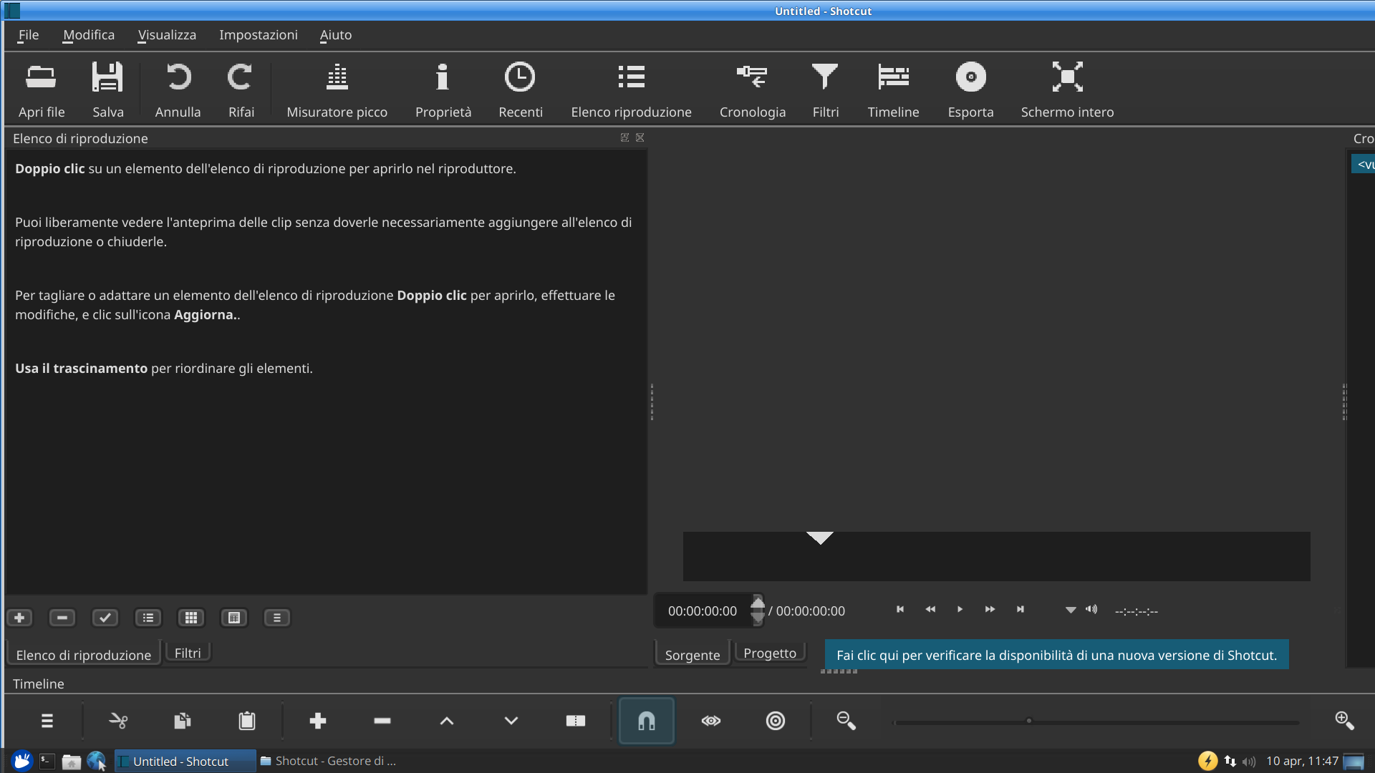Image resolution: width=1375 pixels, height=773 pixels.
Task: Toggle ripple all tracks target icon
Action: 776,721
